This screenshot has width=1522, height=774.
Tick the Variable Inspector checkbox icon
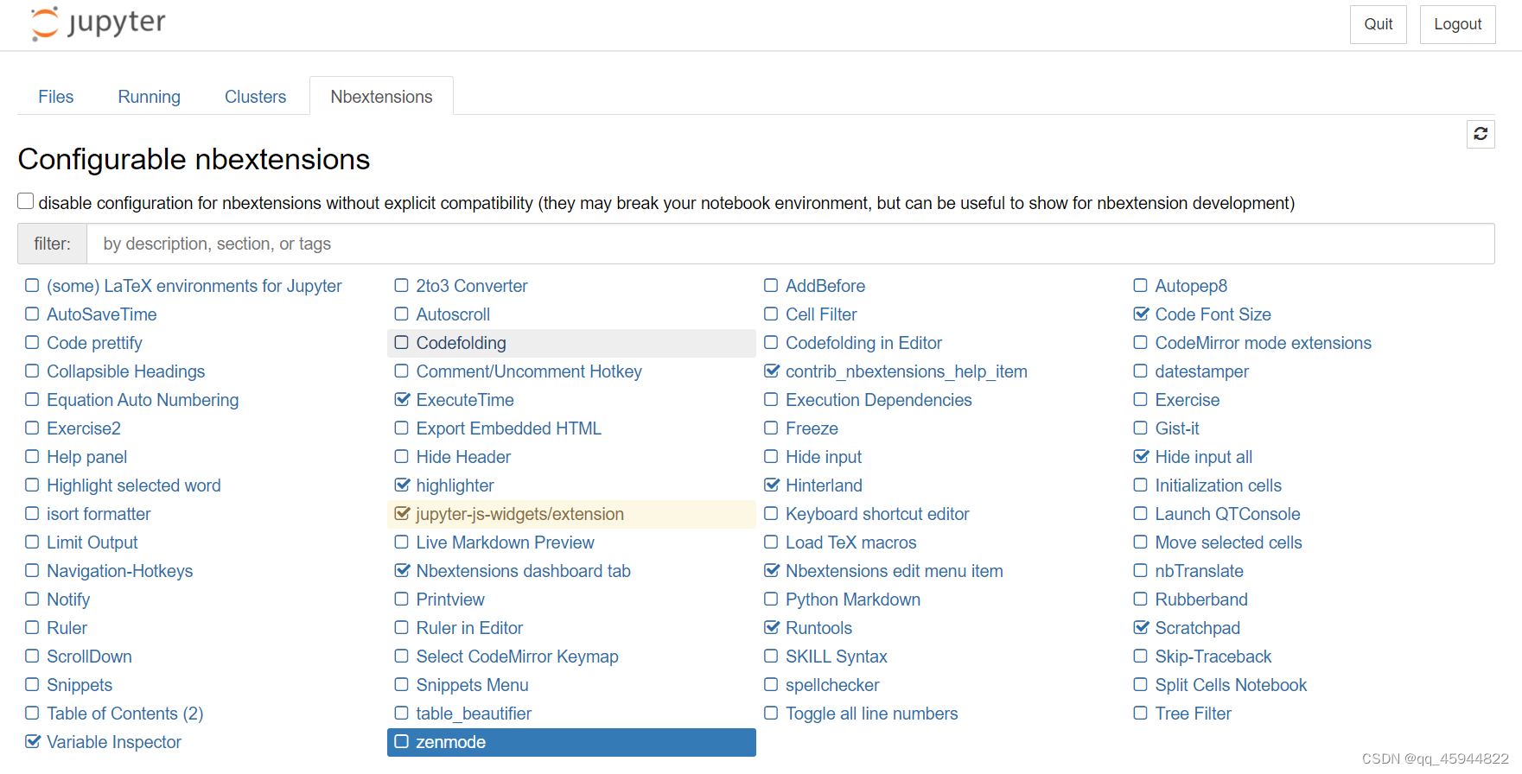click(x=33, y=742)
